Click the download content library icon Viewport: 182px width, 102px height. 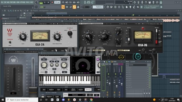pos(161,2)
